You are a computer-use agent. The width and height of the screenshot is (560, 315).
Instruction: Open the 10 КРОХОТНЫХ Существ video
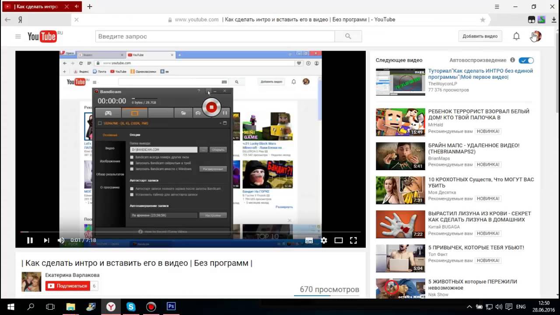481,182
